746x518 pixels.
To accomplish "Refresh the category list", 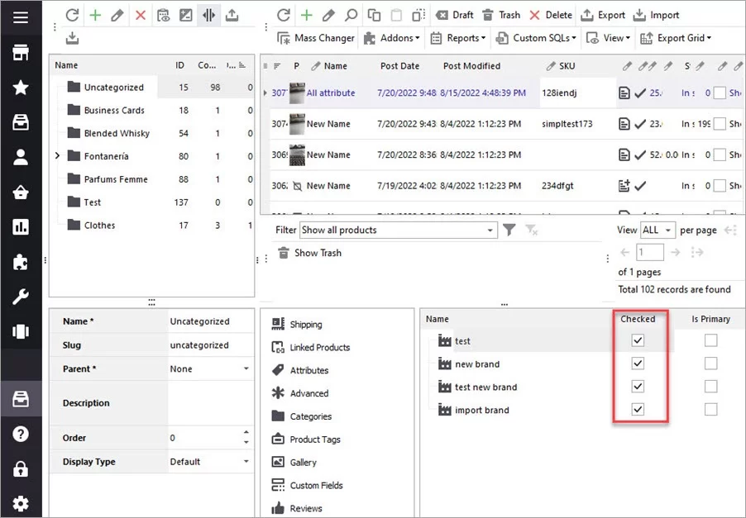I will (74, 14).
